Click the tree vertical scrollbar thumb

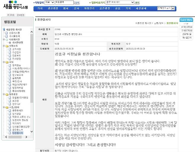tap(32, 68)
